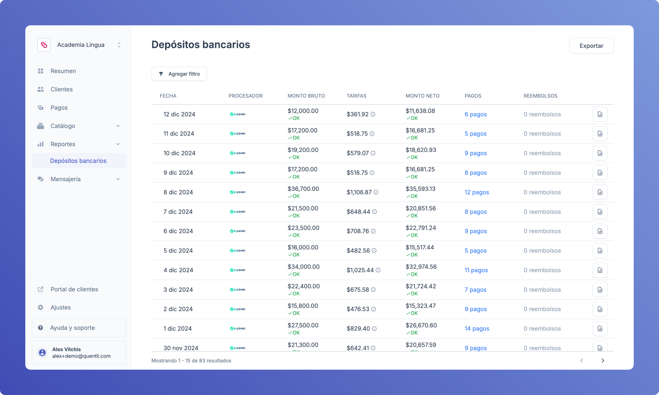This screenshot has width=659, height=395.
Task: Click info icon beside $829.40 tarifa
Action: [374, 329]
